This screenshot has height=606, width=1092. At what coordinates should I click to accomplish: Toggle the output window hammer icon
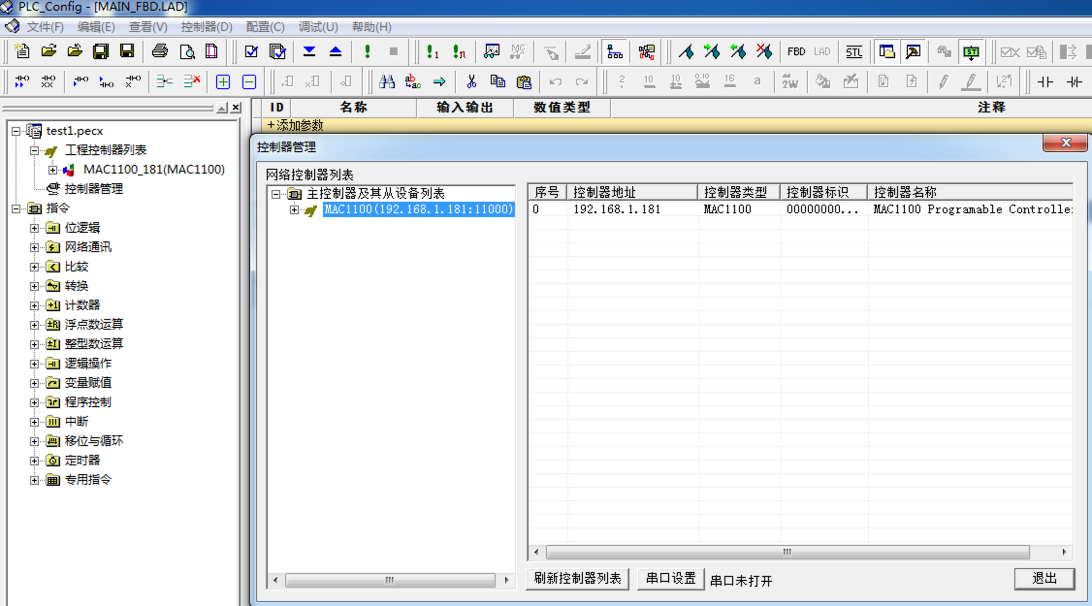[x=913, y=51]
